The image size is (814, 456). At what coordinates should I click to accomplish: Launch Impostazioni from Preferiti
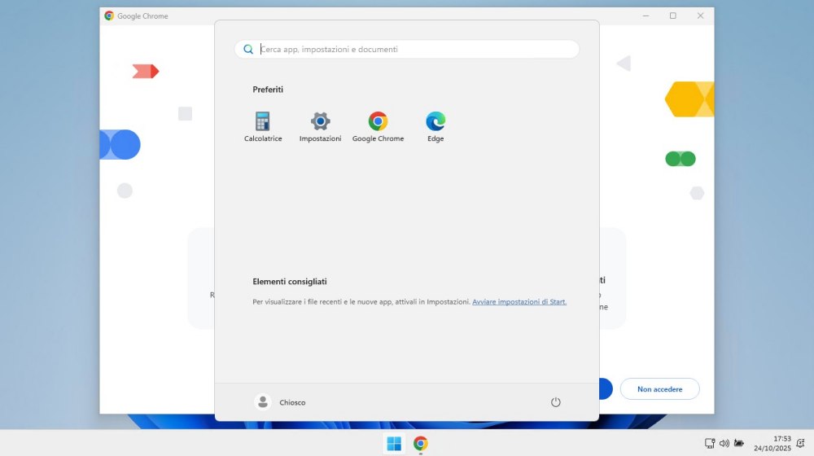point(320,122)
